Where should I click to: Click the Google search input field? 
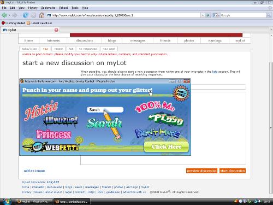pos(243,15)
